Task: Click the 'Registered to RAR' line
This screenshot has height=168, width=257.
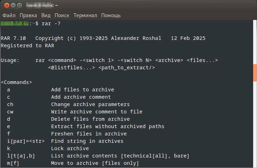Action: tap(28, 45)
